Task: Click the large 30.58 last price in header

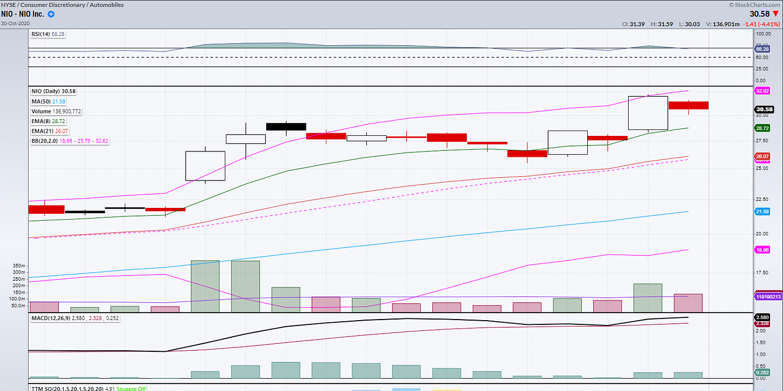Action: [760, 15]
